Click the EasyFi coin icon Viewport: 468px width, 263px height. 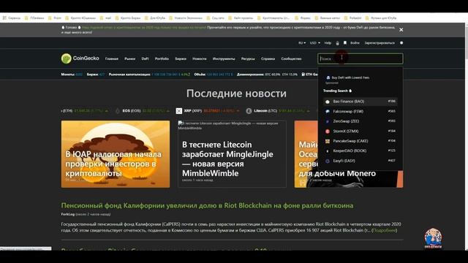click(328, 161)
